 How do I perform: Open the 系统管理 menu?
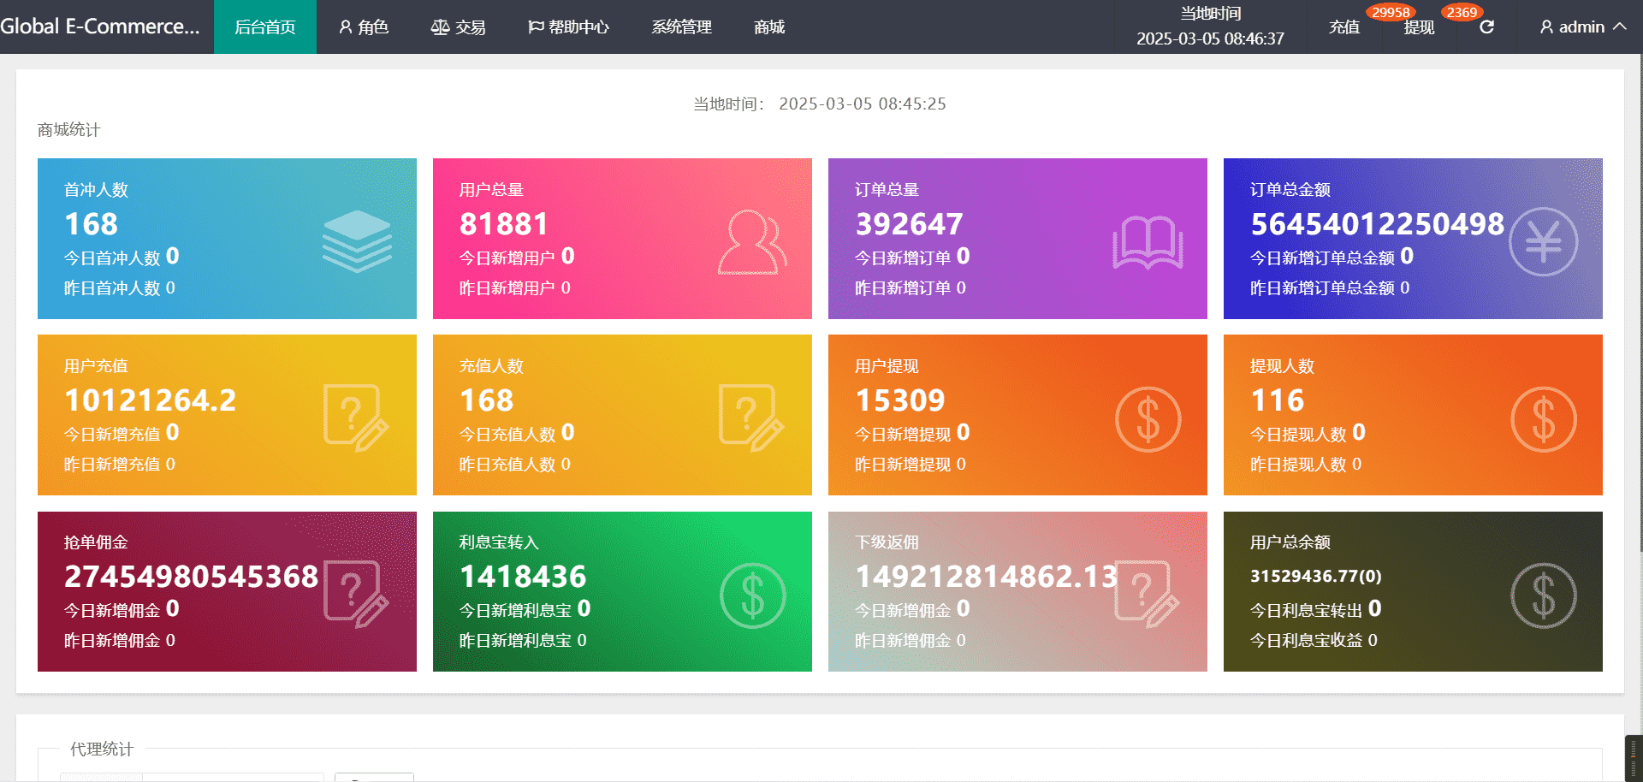(681, 27)
